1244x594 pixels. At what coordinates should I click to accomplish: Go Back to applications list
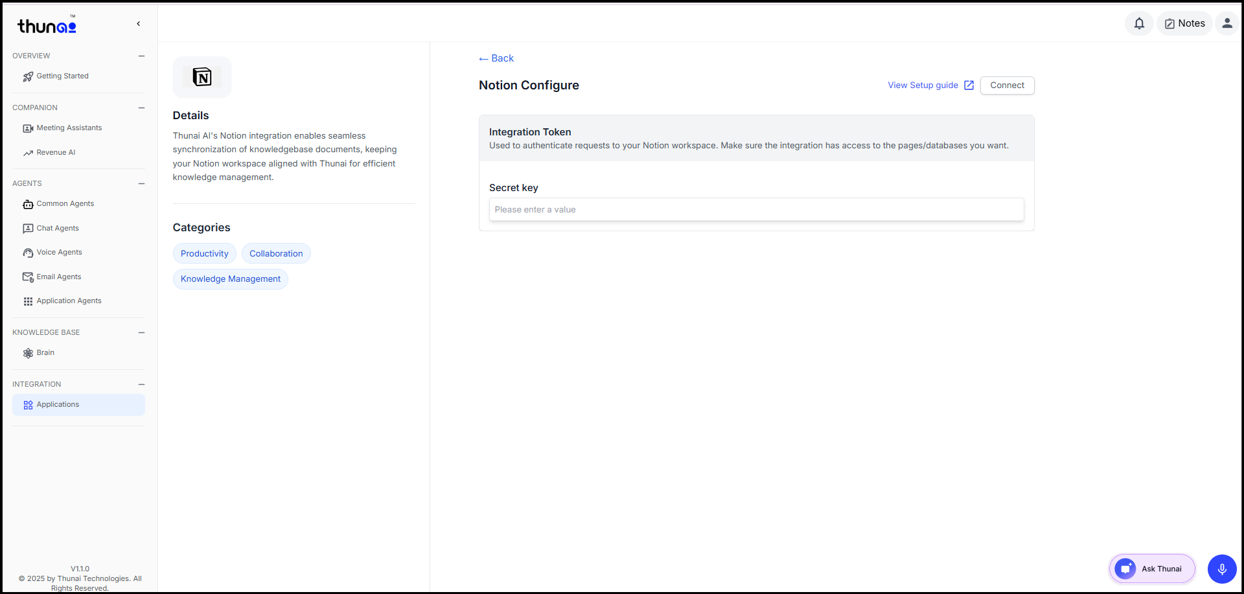tap(496, 58)
